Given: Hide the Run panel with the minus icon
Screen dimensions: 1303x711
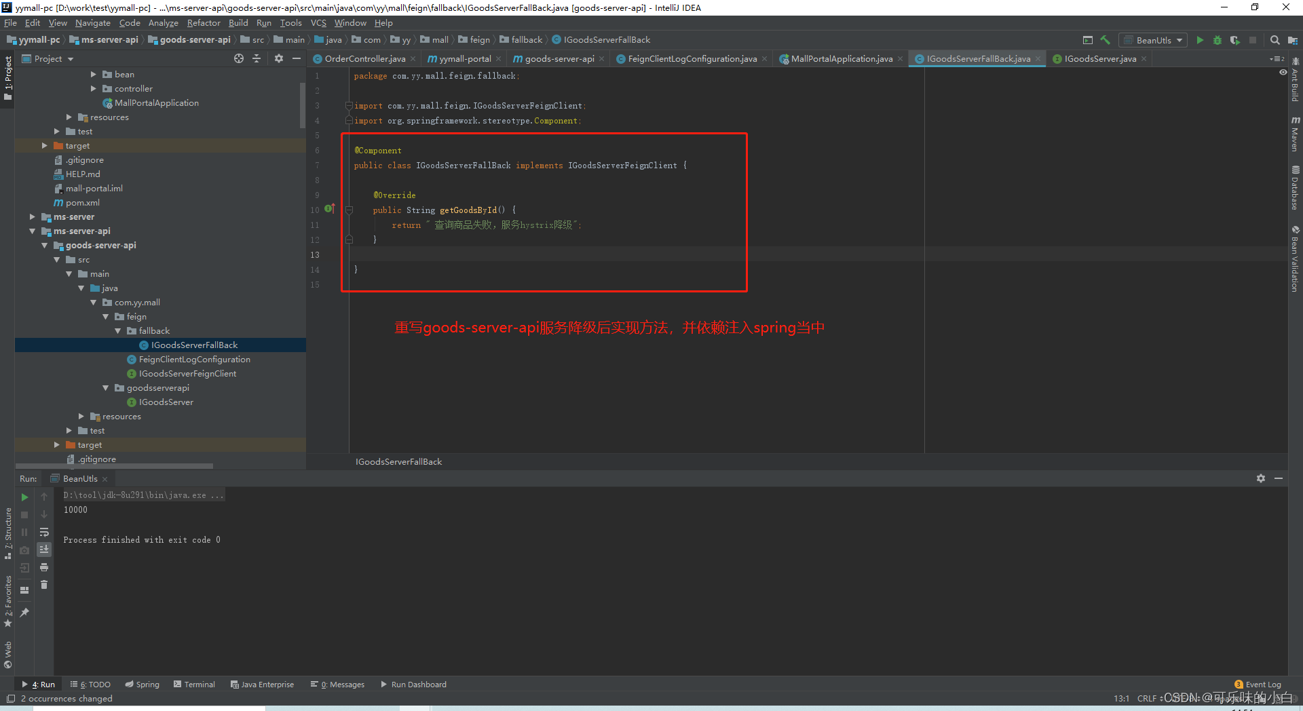Looking at the screenshot, I should (1279, 478).
